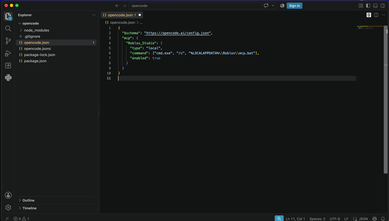This screenshot has height=221, width=389.
Task: Open the errors and warnings indicator
Action: click(21, 219)
